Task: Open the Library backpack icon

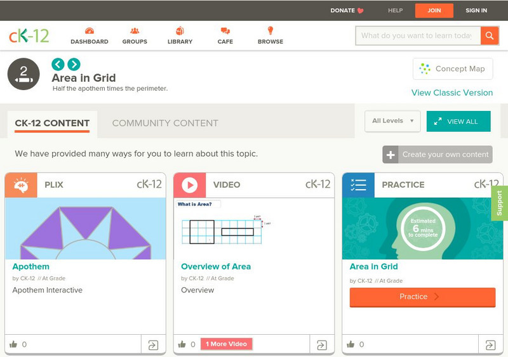Action: pos(180,30)
